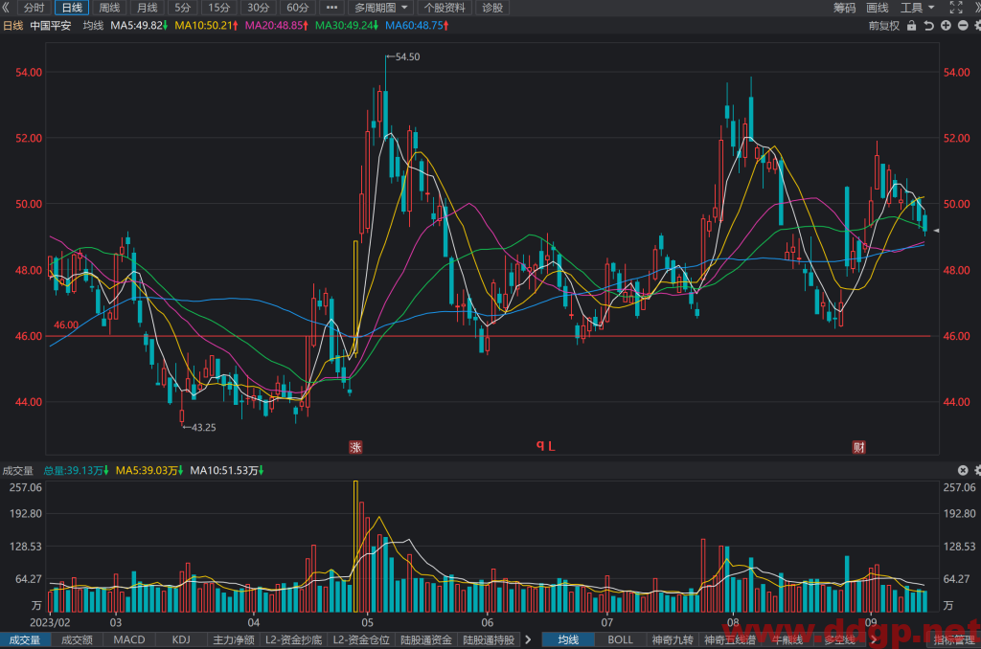Click the yellow MA10:50.21 legend label
Screen dimensions: 981x649
point(206,26)
